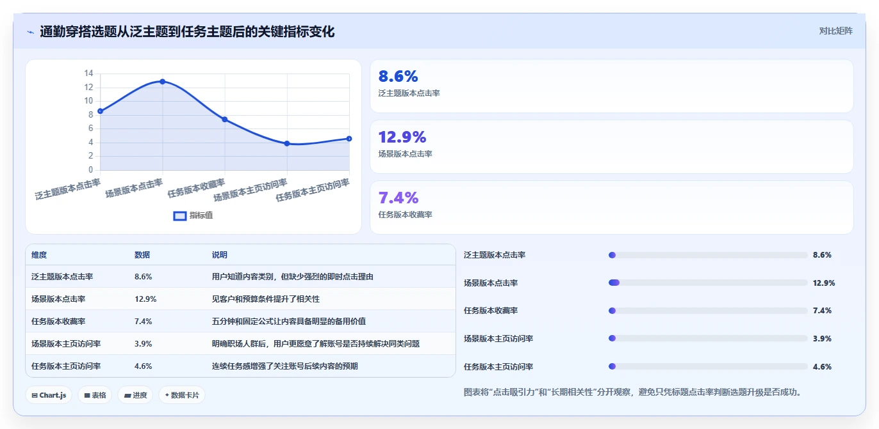The width and height of the screenshot is (879, 429).
Task: Click x-axis label 场景版本点击率 in chart
Action: tap(134, 189)
